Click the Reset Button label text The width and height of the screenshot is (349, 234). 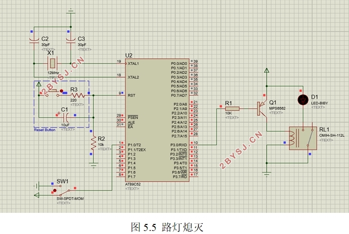pos(44,130)
